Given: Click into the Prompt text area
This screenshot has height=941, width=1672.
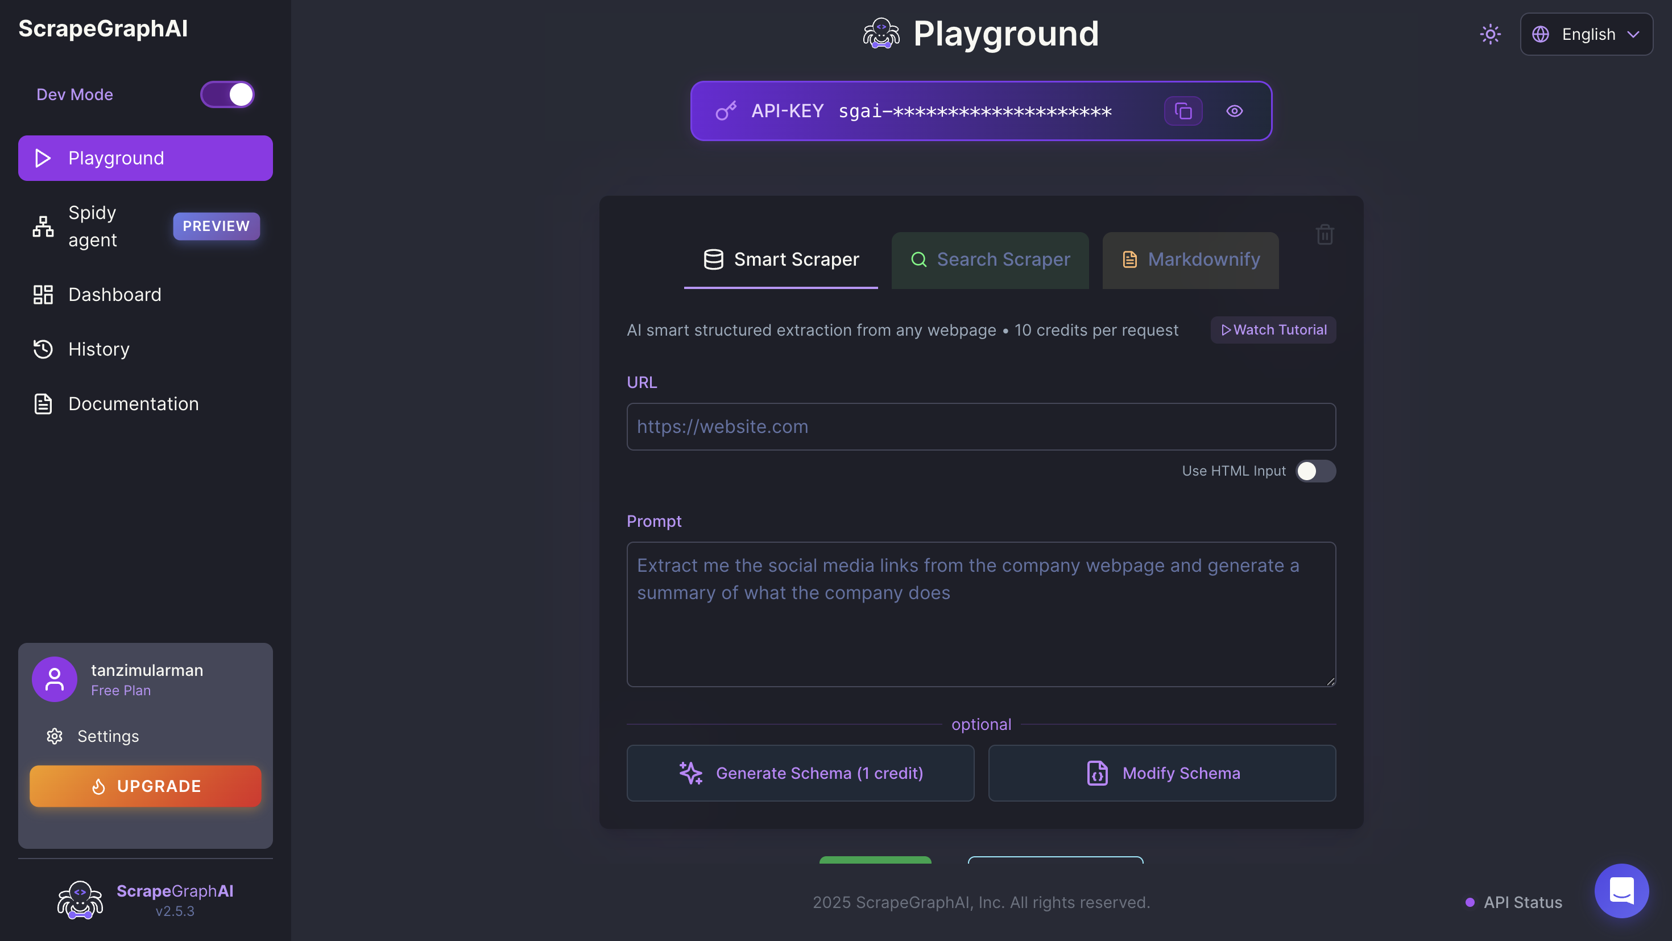Looking at the screenshot, I should pyautogui.click(x=981, y=614).
